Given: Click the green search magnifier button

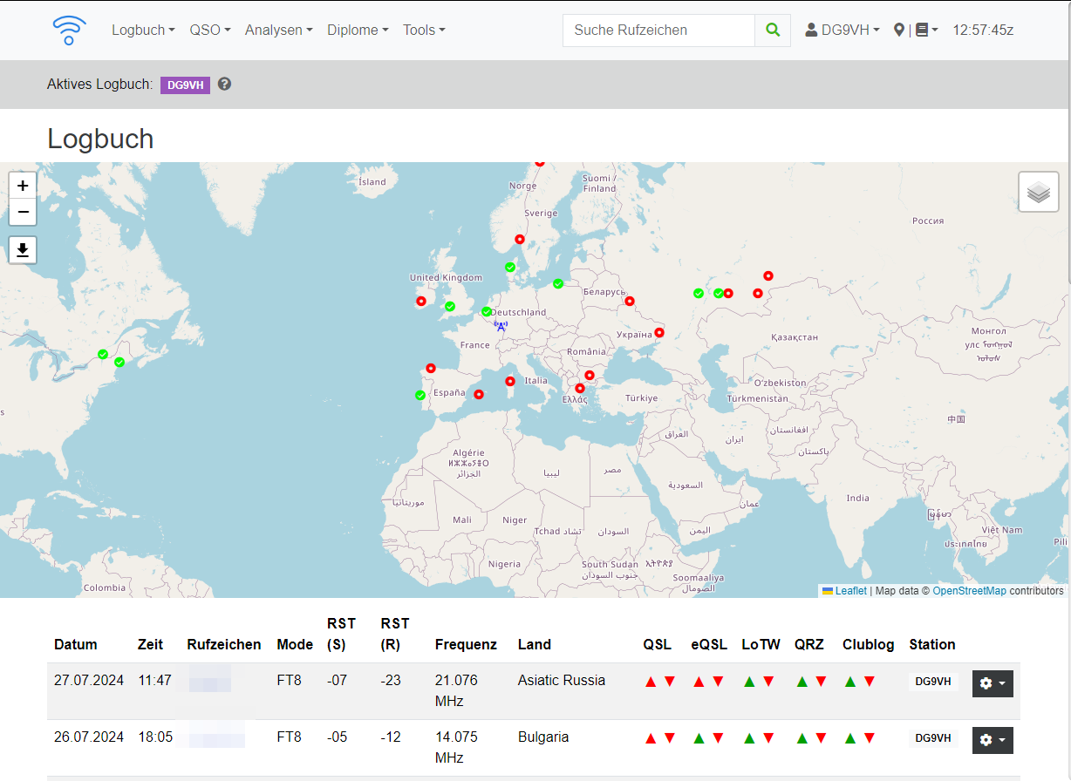Looking at the screenshot, I should pyautogui.click(x=773, y=30).
